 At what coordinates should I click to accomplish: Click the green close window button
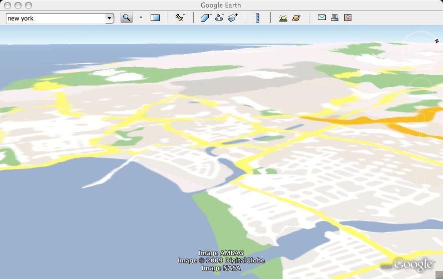pyautogui.click(x=28, y=5)
